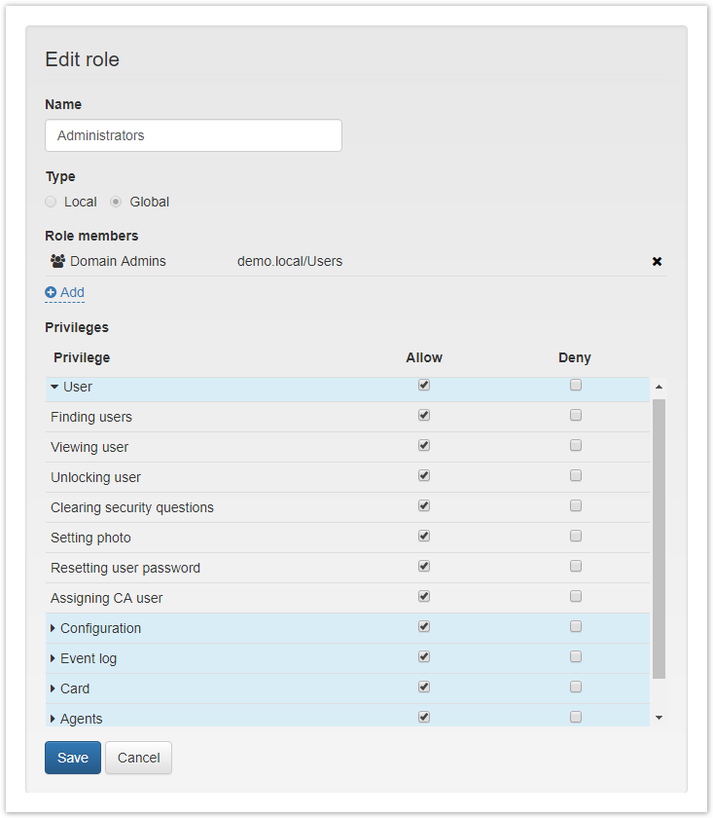The image size is (713, 818).
Task: Click the role Name input field
Action: (193, 135)
